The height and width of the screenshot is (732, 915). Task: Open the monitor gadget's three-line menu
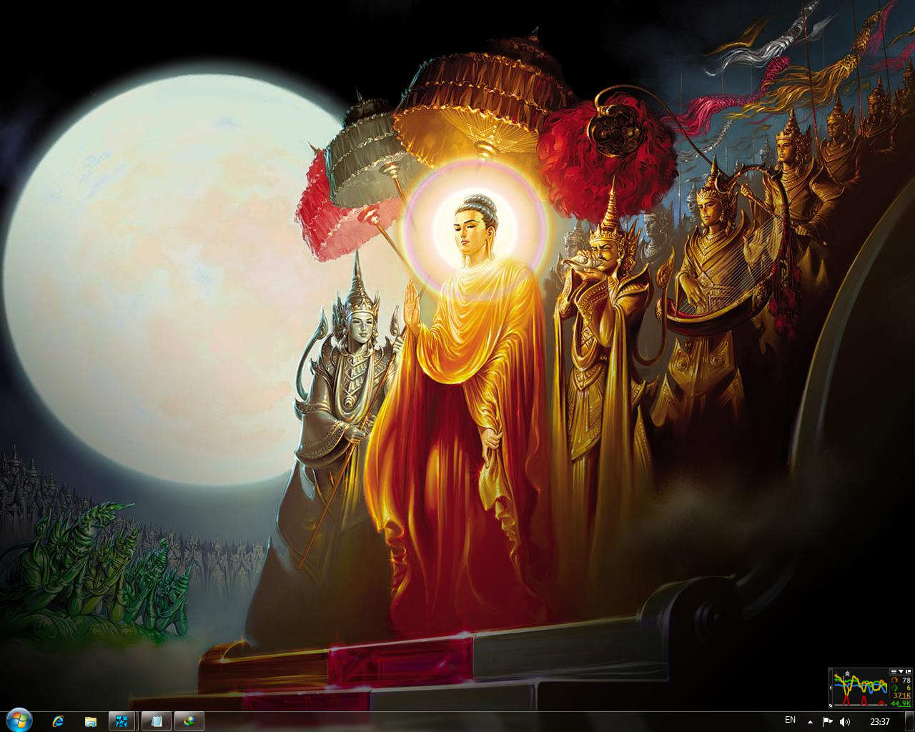click(894, 671)
